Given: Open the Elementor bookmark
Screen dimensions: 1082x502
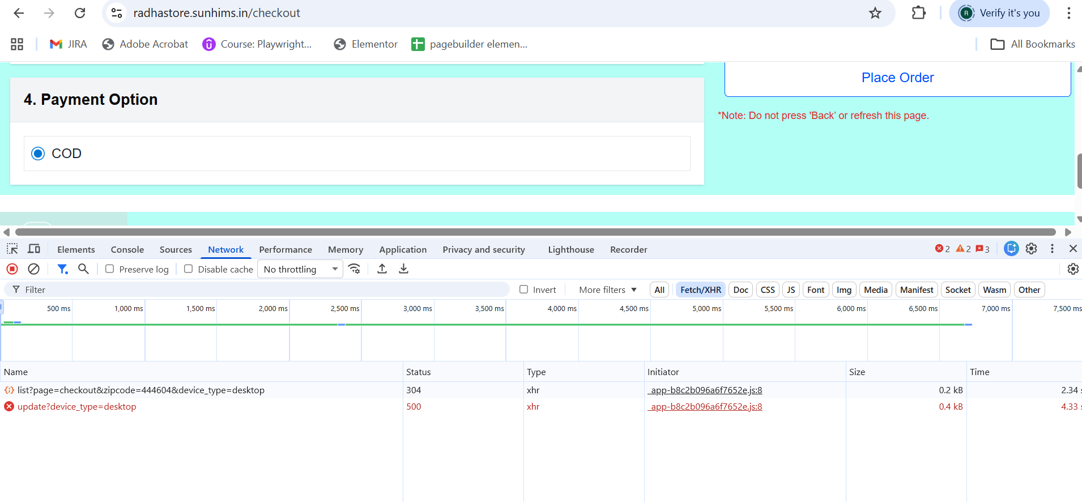Looking at the screenshot, I should coord(365,44).
